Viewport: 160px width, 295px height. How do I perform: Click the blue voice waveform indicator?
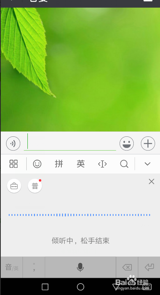80,215
